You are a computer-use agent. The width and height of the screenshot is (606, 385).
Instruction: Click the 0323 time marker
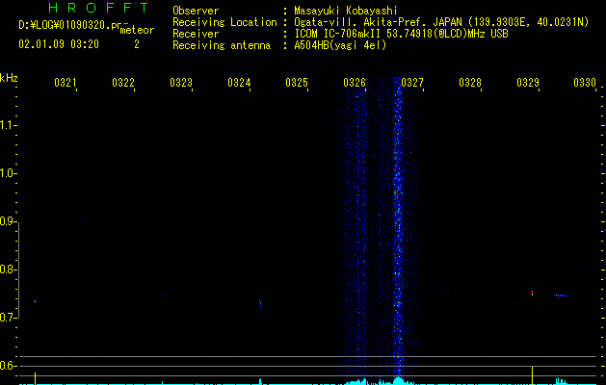point(181,82)
